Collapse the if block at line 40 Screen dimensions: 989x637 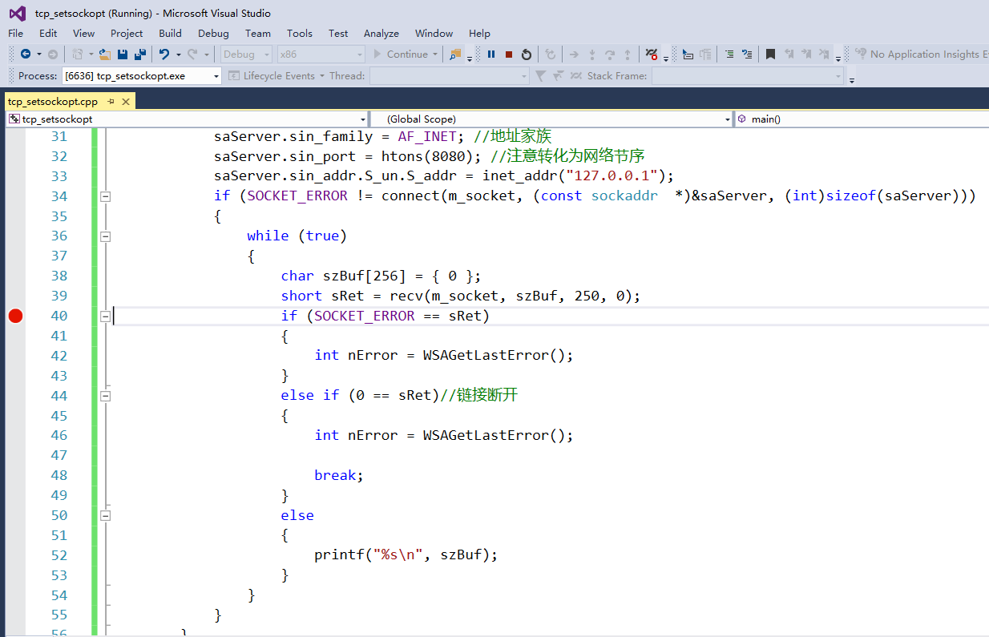[x=105, y=316]
